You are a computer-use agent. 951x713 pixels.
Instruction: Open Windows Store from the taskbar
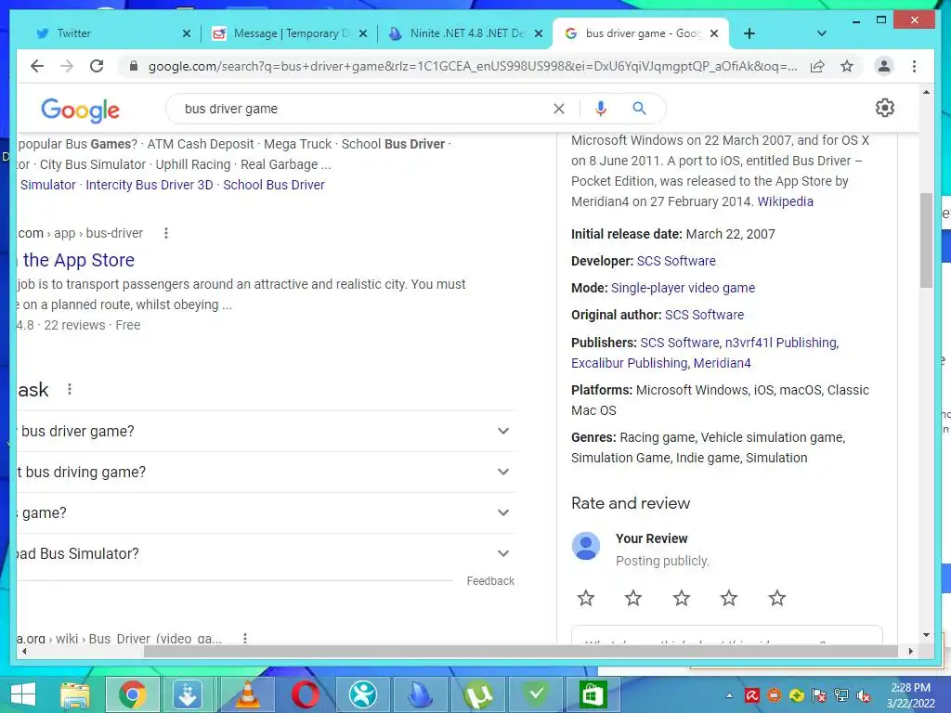pyautogui.click(x=593, y=694)
